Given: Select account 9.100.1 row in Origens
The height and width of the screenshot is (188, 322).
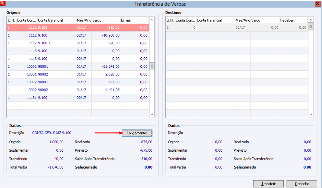Looking at the screenshot, I should [x=78, y=43].
